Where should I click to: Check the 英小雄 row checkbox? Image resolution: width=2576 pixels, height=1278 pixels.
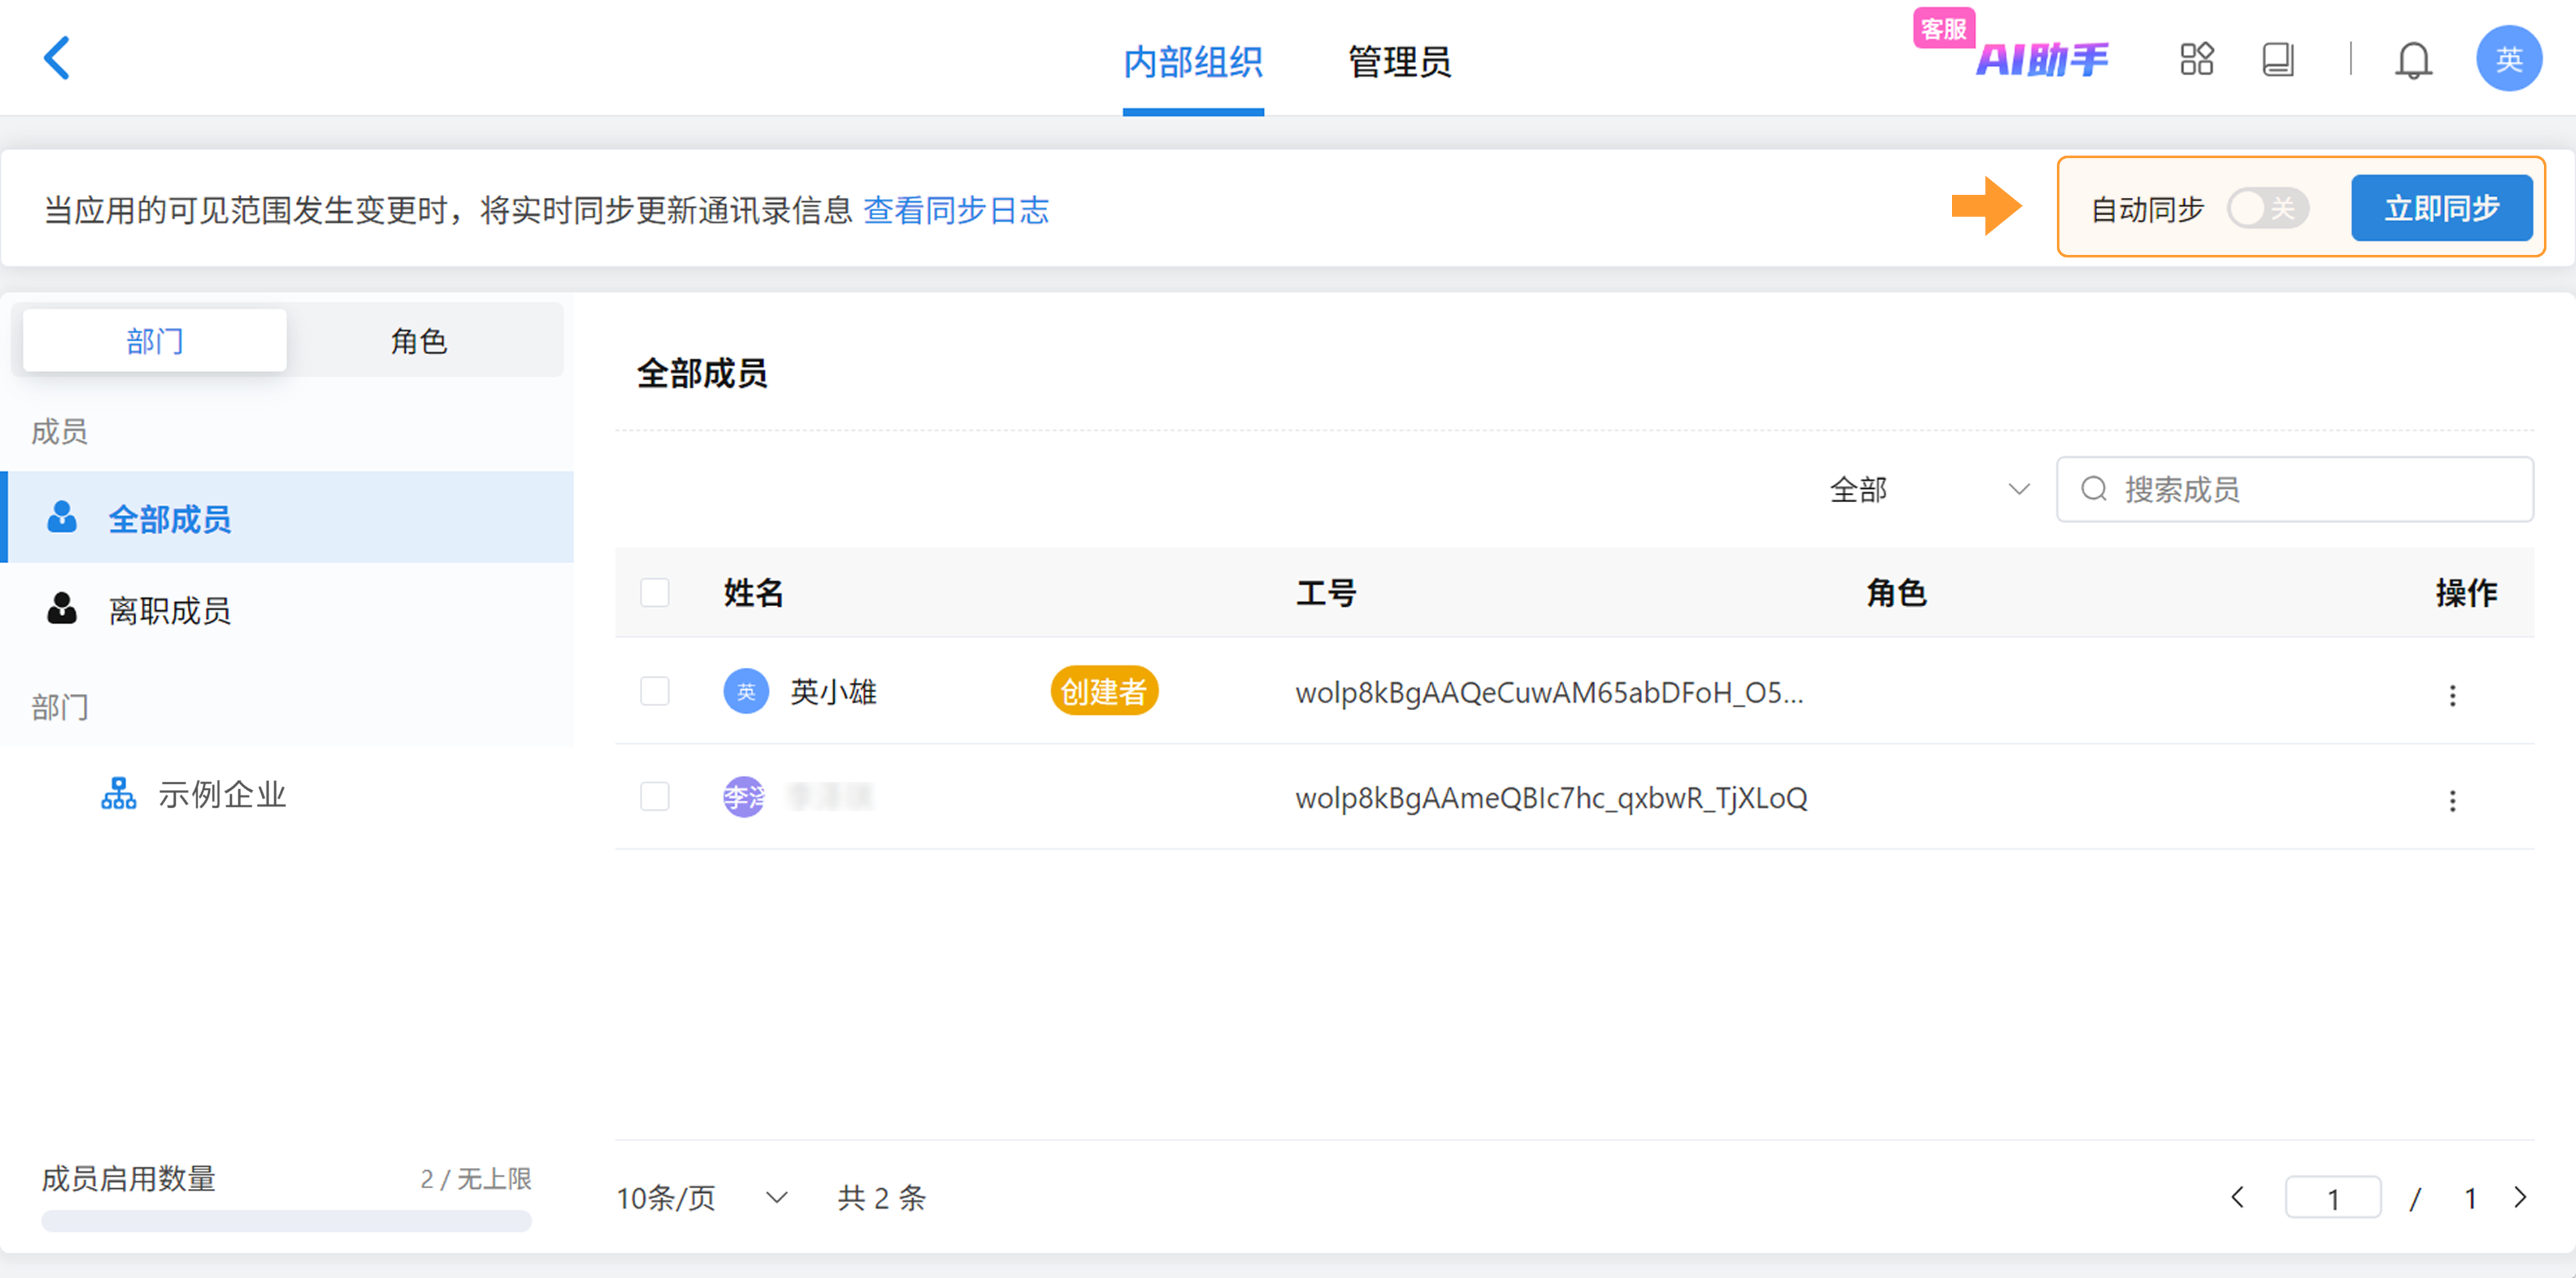(x=655, y=691)
